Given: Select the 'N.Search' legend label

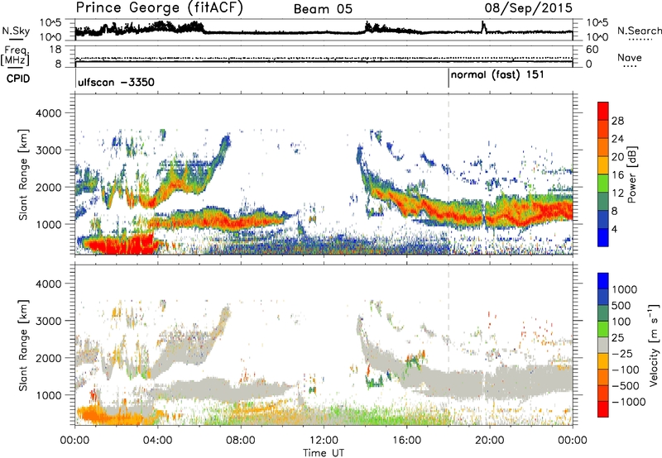Looking at the screenshot, I should pyautogui.click(x=639, y=31).
